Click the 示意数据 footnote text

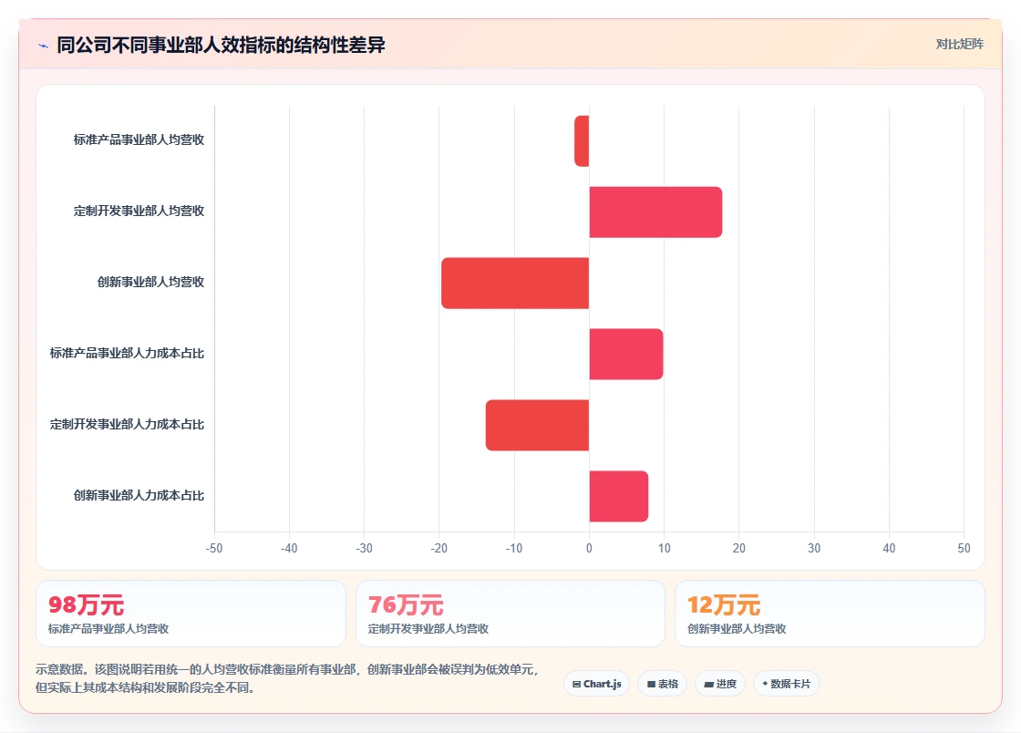[289, 678]
